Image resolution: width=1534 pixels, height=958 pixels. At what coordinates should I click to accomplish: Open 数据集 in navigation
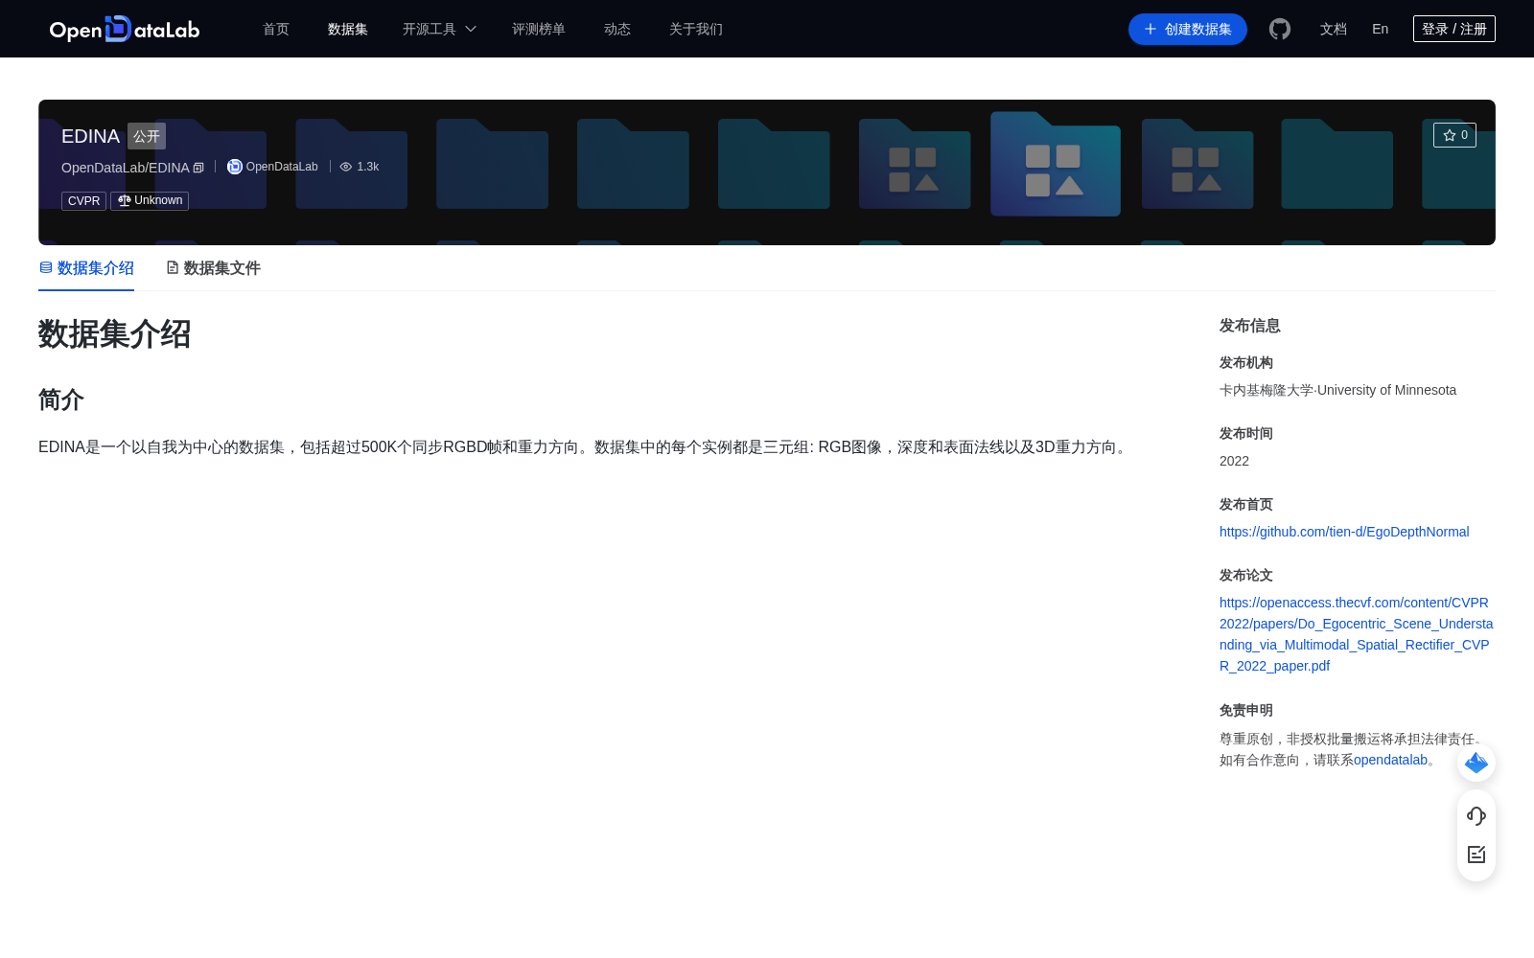coord(348,29)
